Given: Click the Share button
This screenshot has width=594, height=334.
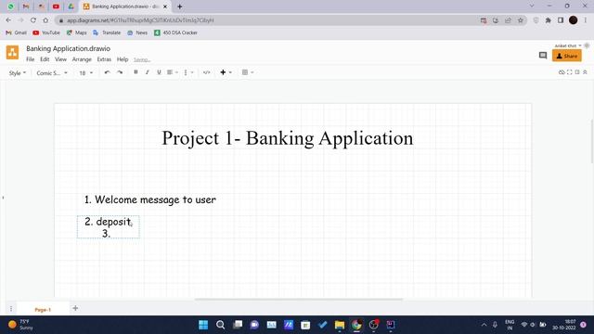Looking at the screenshot, I should click(567, 56).
